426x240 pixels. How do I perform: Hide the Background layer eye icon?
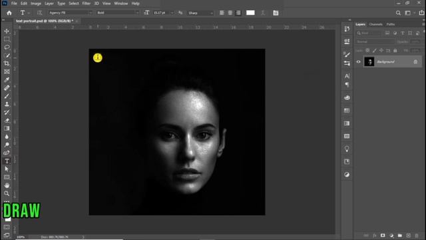[358, 62]
